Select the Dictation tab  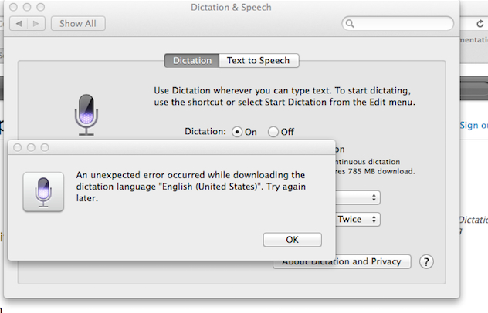pos(192,60)
